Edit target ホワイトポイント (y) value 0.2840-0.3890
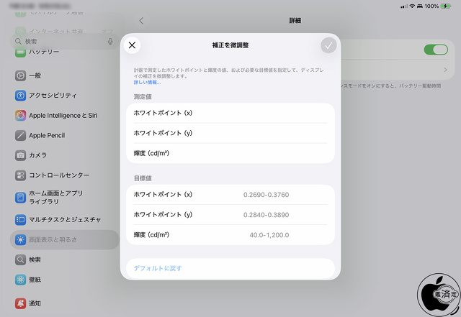Viewport: 461px width, 317px height. click(266, 215)
